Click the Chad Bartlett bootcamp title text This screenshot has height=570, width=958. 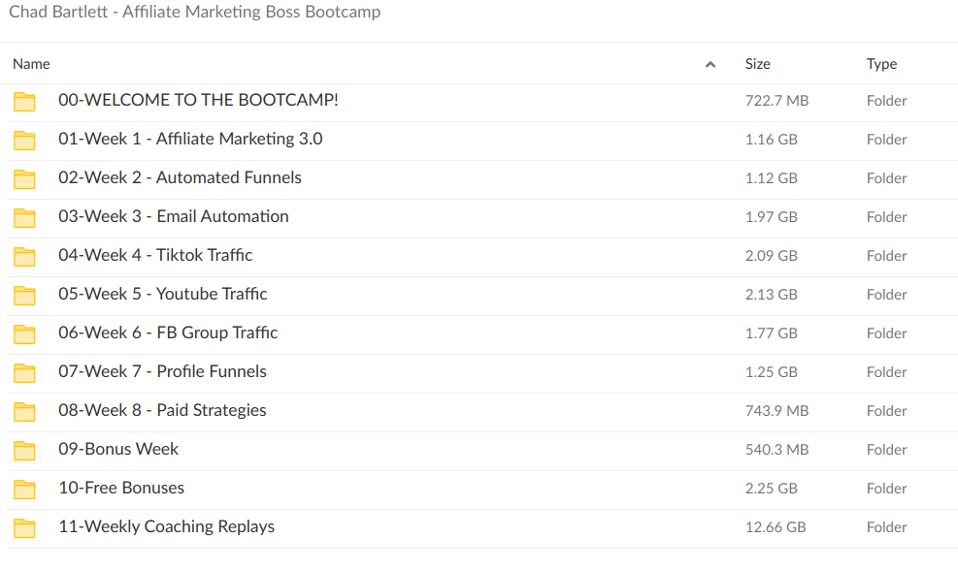coord(193,13)
